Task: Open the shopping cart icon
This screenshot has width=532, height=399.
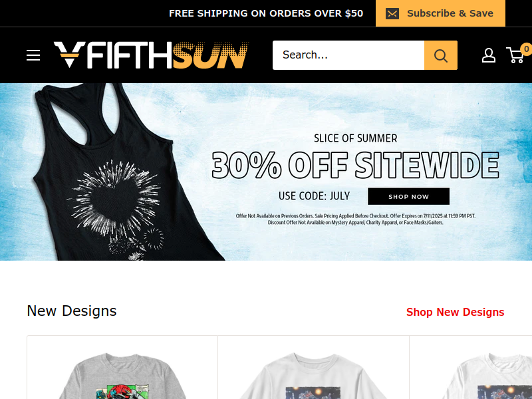Action: coord(515,55)
